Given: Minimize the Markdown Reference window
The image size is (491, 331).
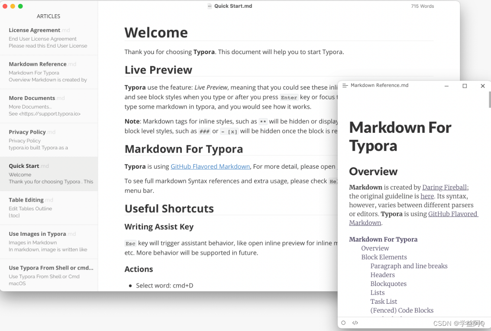Looking at the screenshot, I should [x=446, y=86].
